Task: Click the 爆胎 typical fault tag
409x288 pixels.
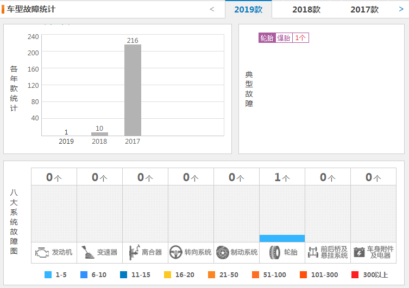Action: point(284,38)
